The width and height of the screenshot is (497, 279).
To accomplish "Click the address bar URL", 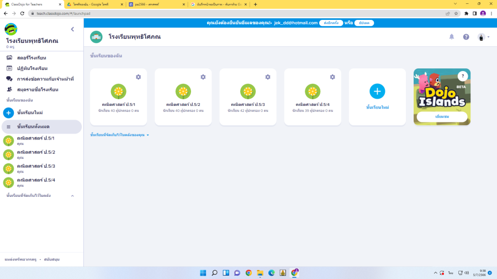I will (x=64, y=14).
